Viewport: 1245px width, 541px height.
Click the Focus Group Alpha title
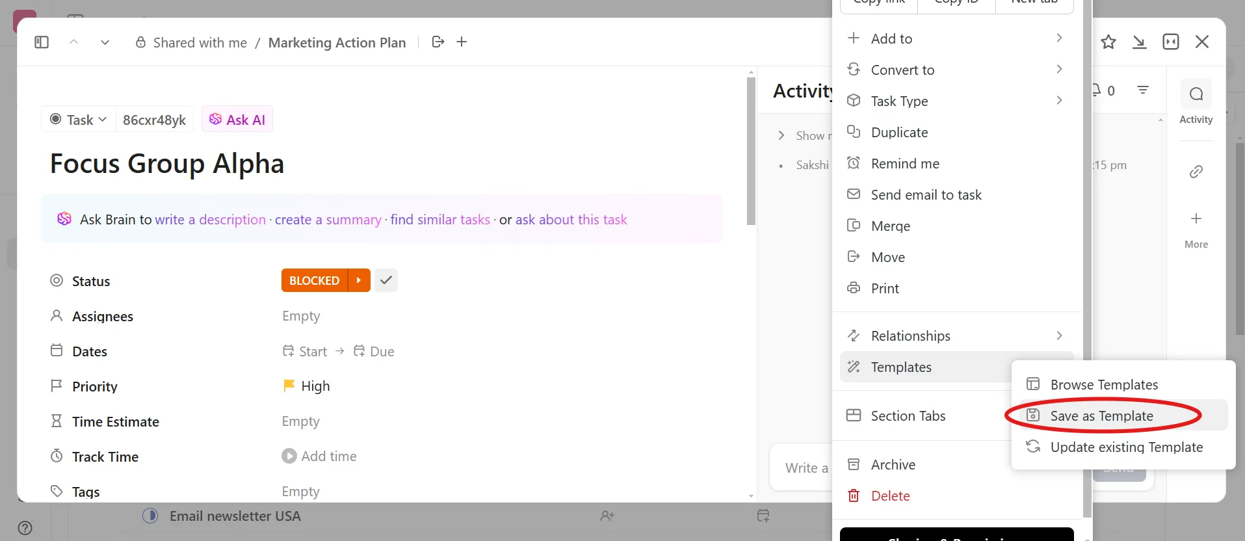[167, 163]
